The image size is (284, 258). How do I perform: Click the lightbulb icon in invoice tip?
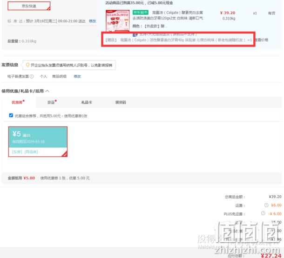click(x=27, y=65)
